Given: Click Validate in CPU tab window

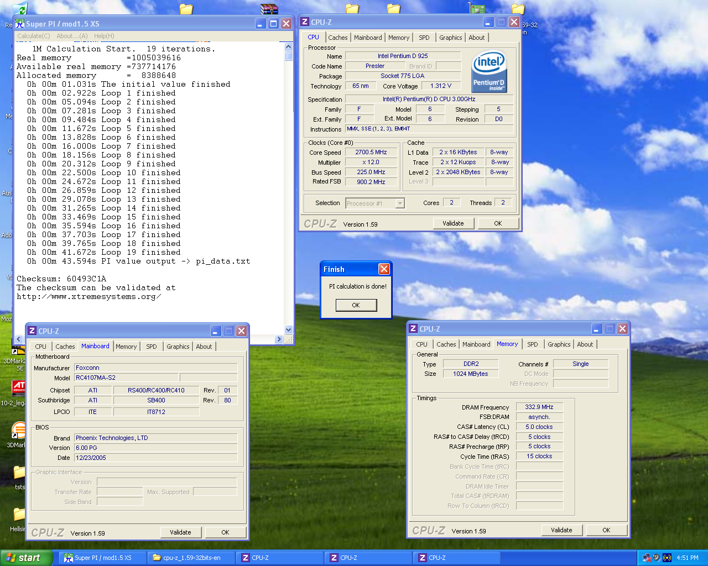Looking at the screenshot, I should (453, 223).
